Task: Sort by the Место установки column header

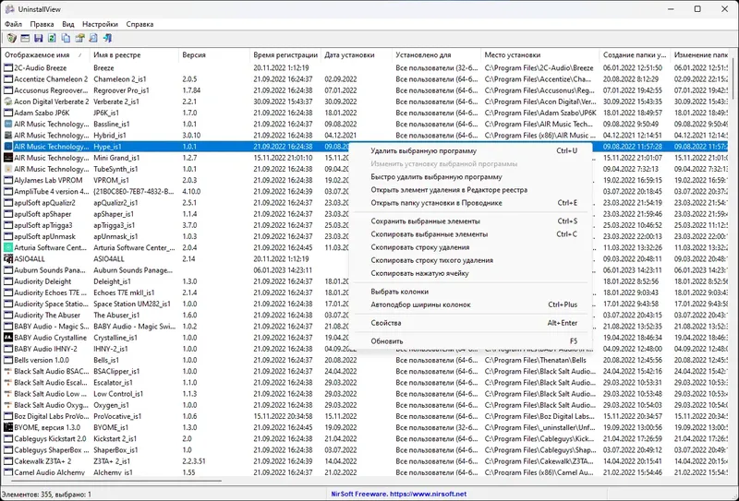Action: click(540, 55)
